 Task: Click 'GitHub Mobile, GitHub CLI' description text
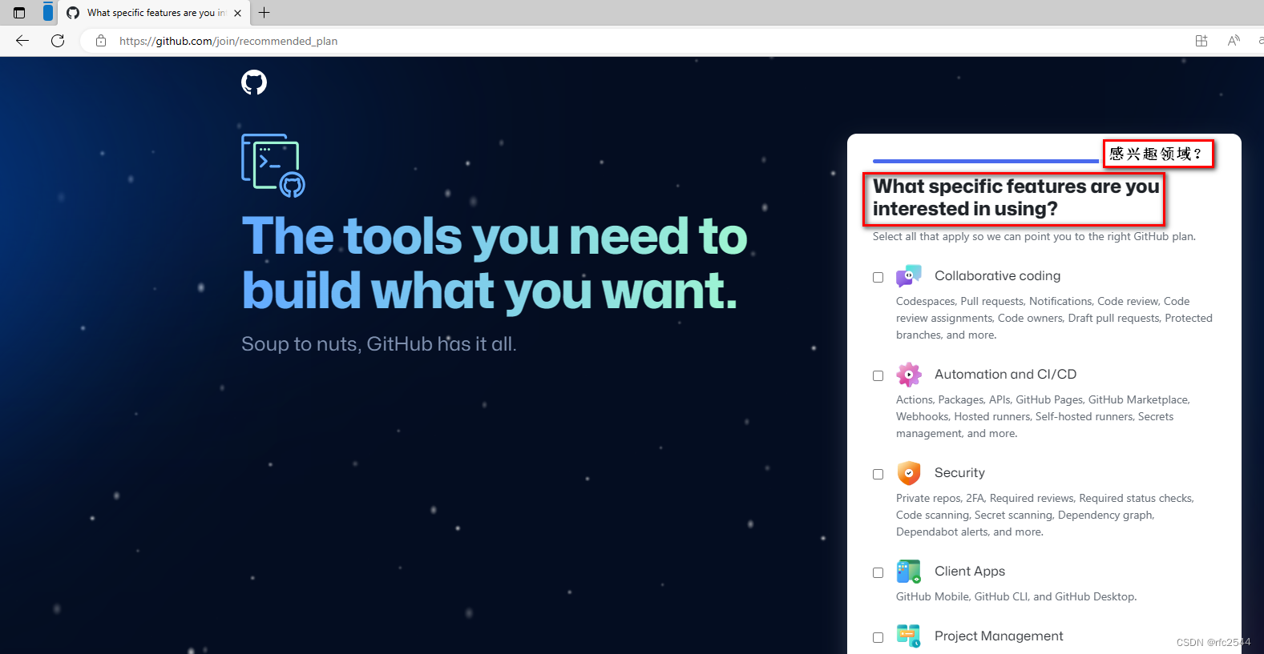[1016, 596]
